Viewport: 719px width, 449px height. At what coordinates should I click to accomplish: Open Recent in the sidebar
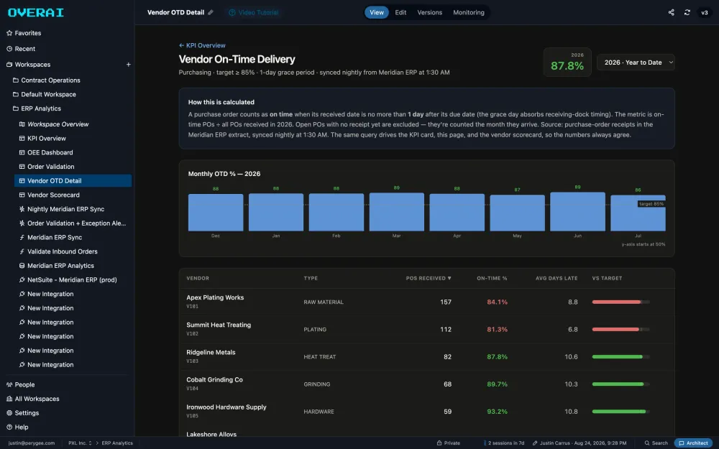(21, 49)
